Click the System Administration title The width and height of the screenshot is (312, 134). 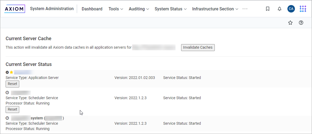[52, 9]
